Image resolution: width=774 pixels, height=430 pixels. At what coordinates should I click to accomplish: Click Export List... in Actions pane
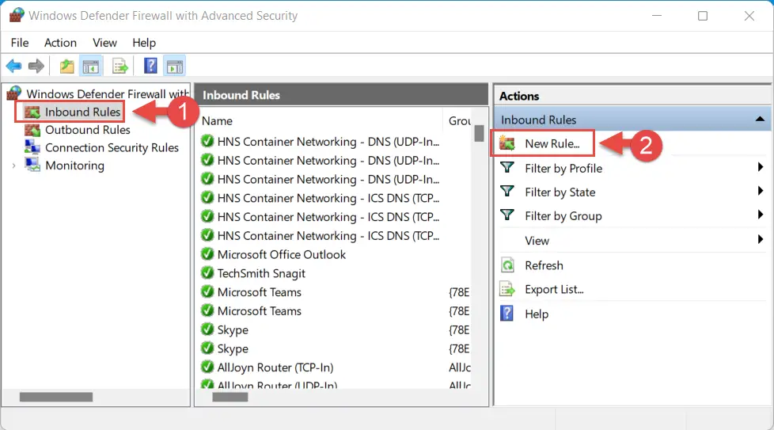tap(554, 289)
